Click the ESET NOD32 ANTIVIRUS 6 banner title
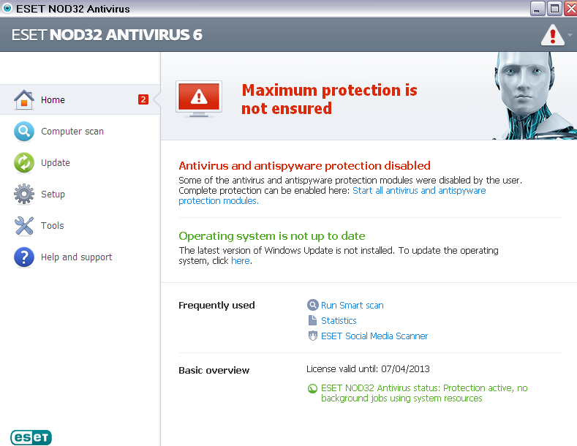This screenshot has width=577, height=446. pyautogui.click(x=107, y=35)
